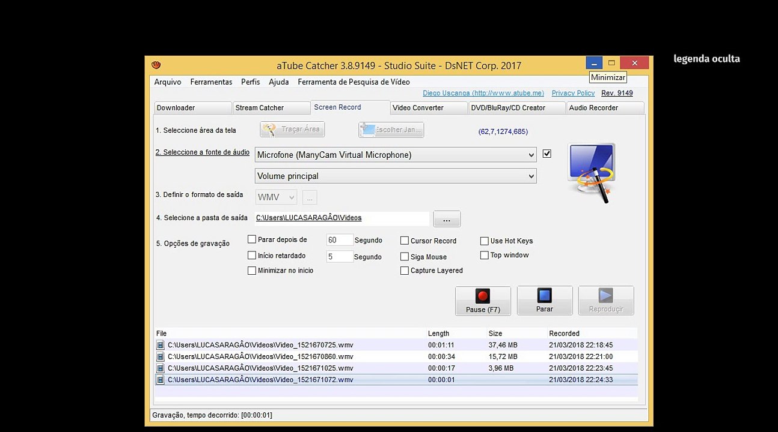Select the Video_1521671025.wmv file path

[x=260, y=368]
